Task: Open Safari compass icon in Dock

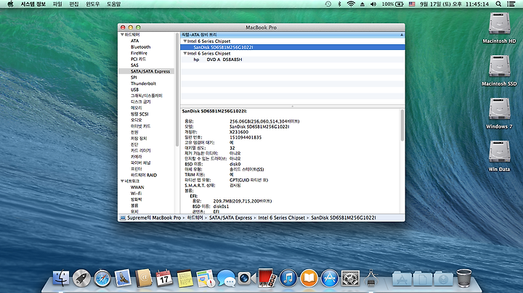Action: click(102, 278)
